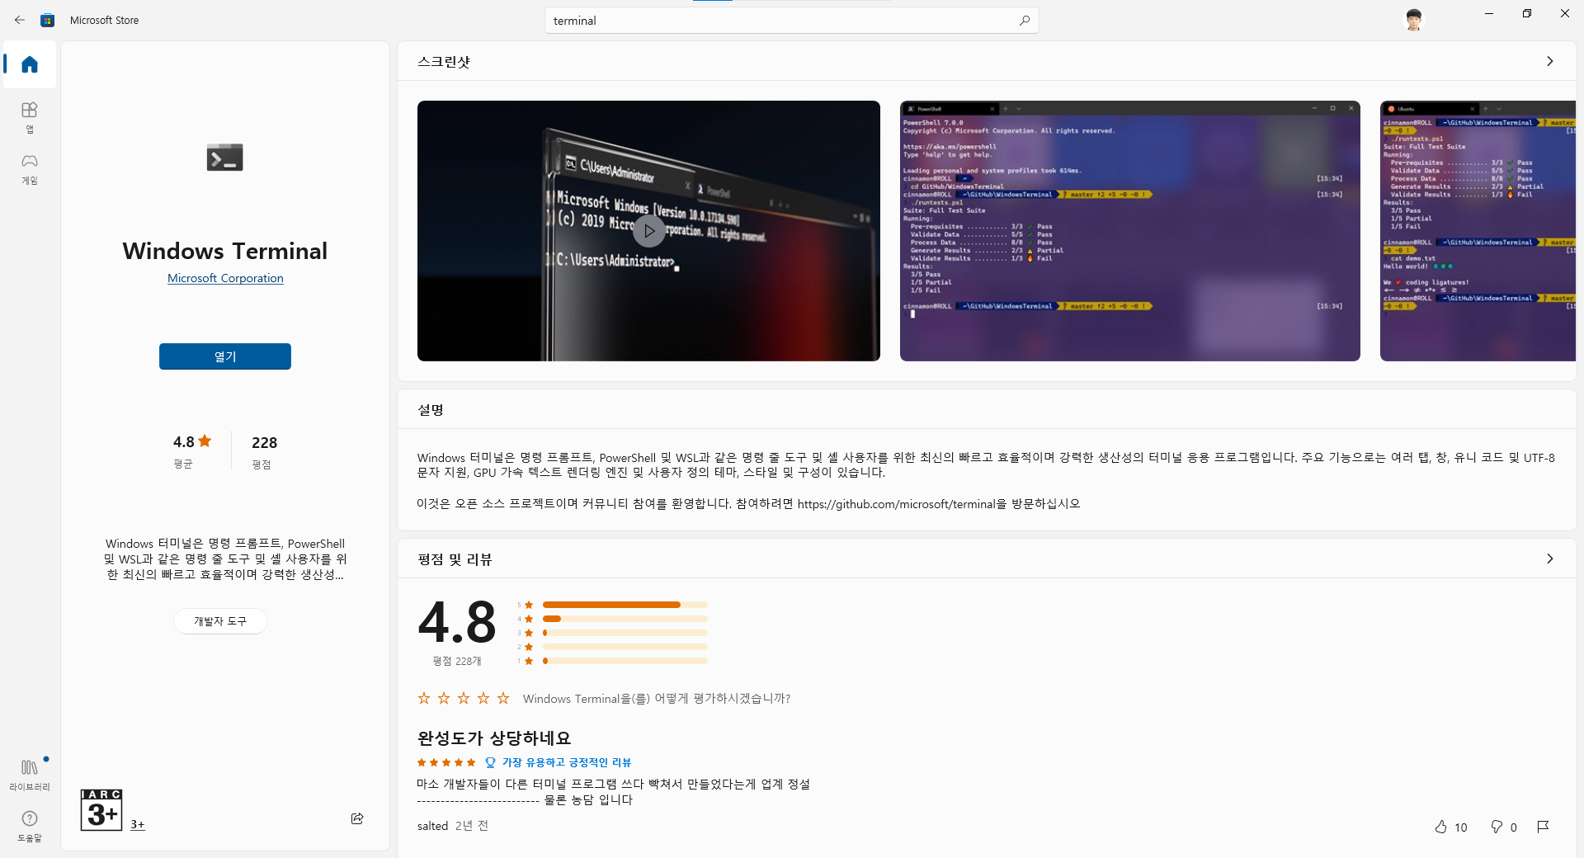
Task: Open the Gaming (게임) section
Action: pos(30,168)
